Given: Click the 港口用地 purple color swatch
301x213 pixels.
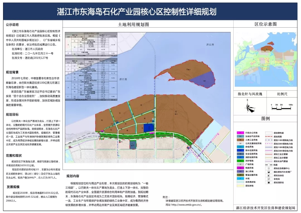Looking at the screenshot, I should [241, 171].
